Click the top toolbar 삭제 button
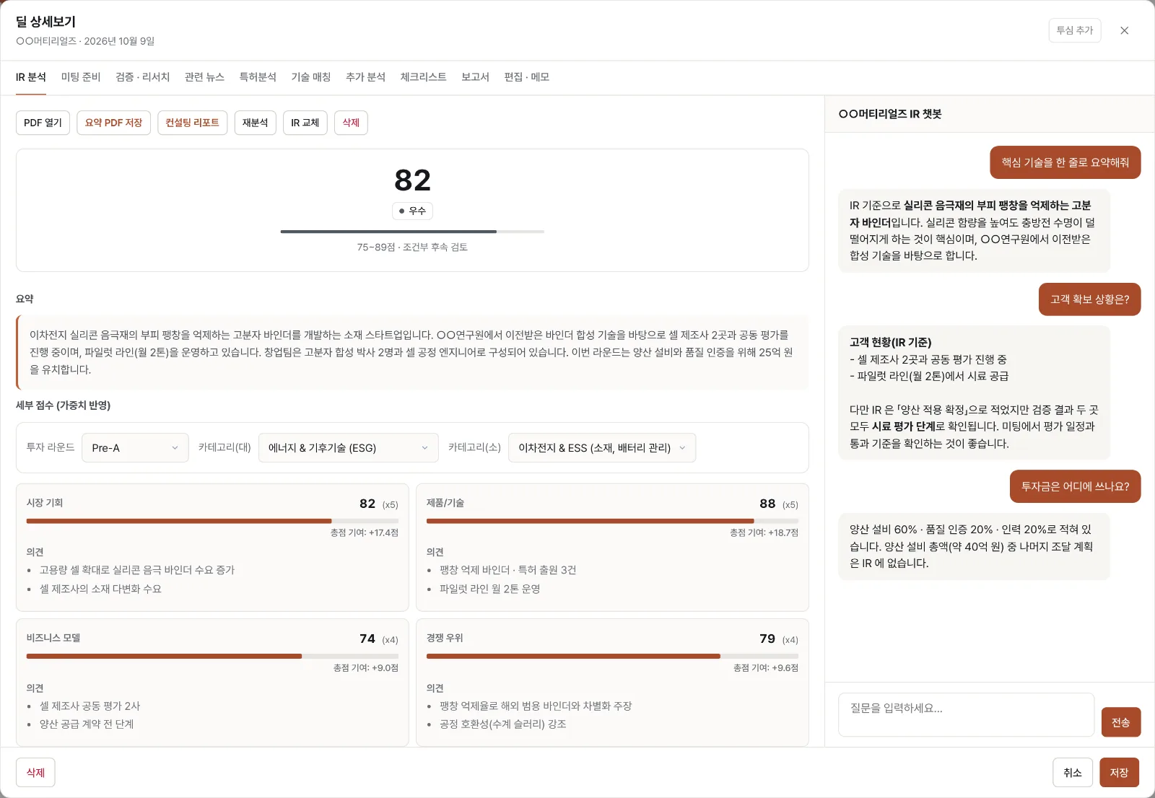 pyautogui.click(x=351, y=123)
